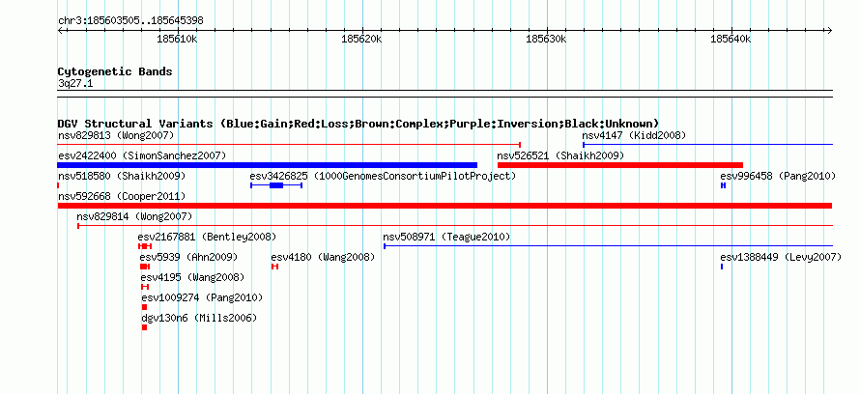This screenshot has width=860, height=394.
Task: Open esv2422400 (SimonSanchez2007) label
Action: point(142,155)
